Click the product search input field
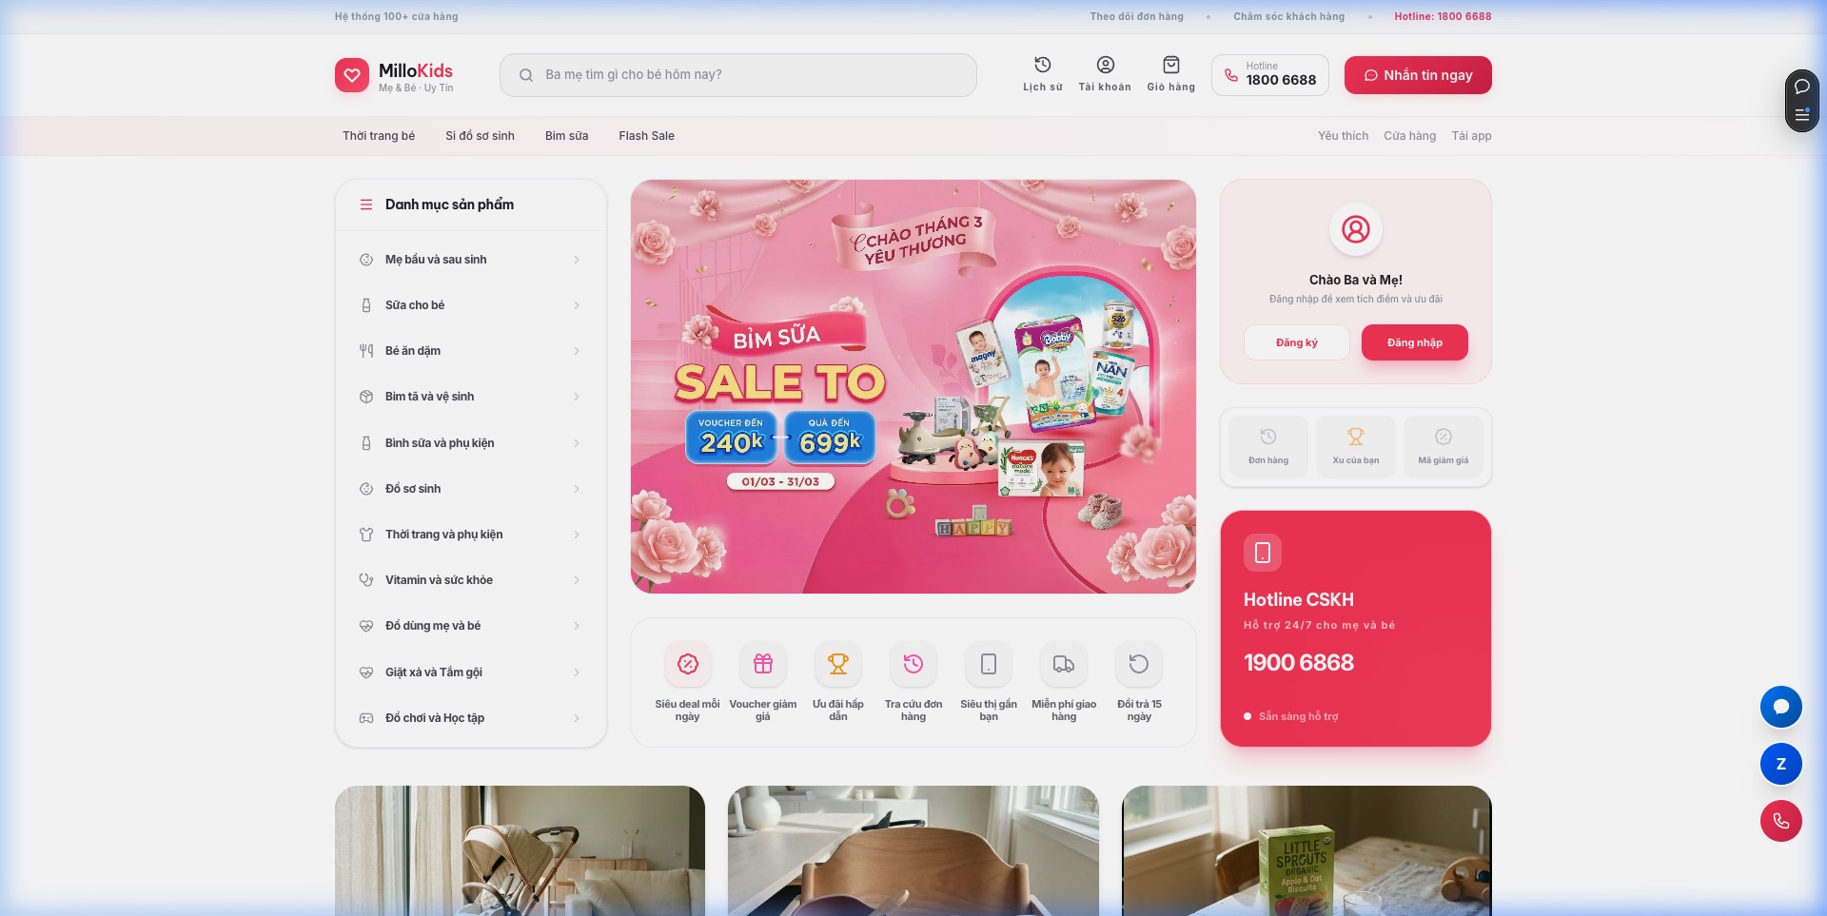Viewport: 1827px width, 916px height. tap(752, 75)
